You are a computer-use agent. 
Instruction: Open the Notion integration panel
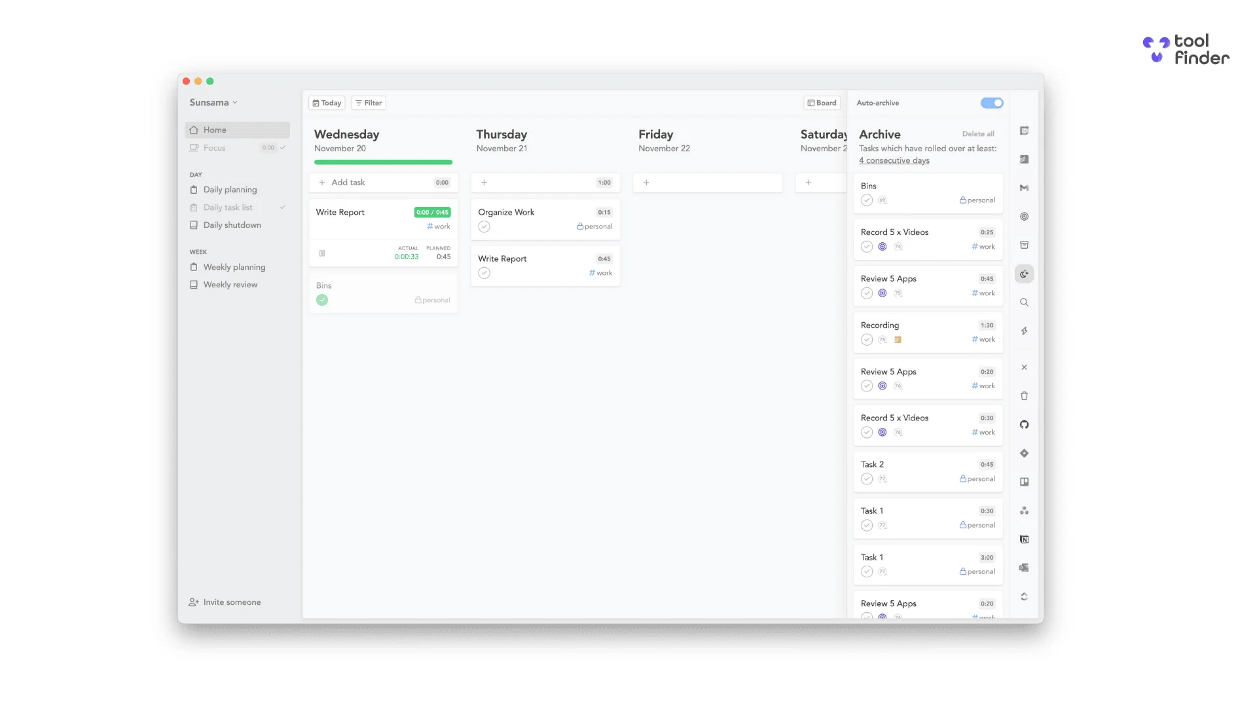tap(1024, 539)
